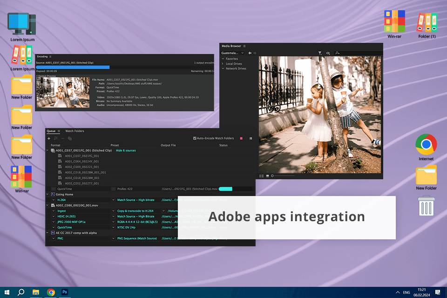Select the Encoding panel tab
The width and height of the screenshot is (447, 298).
(x=42, y=56)
